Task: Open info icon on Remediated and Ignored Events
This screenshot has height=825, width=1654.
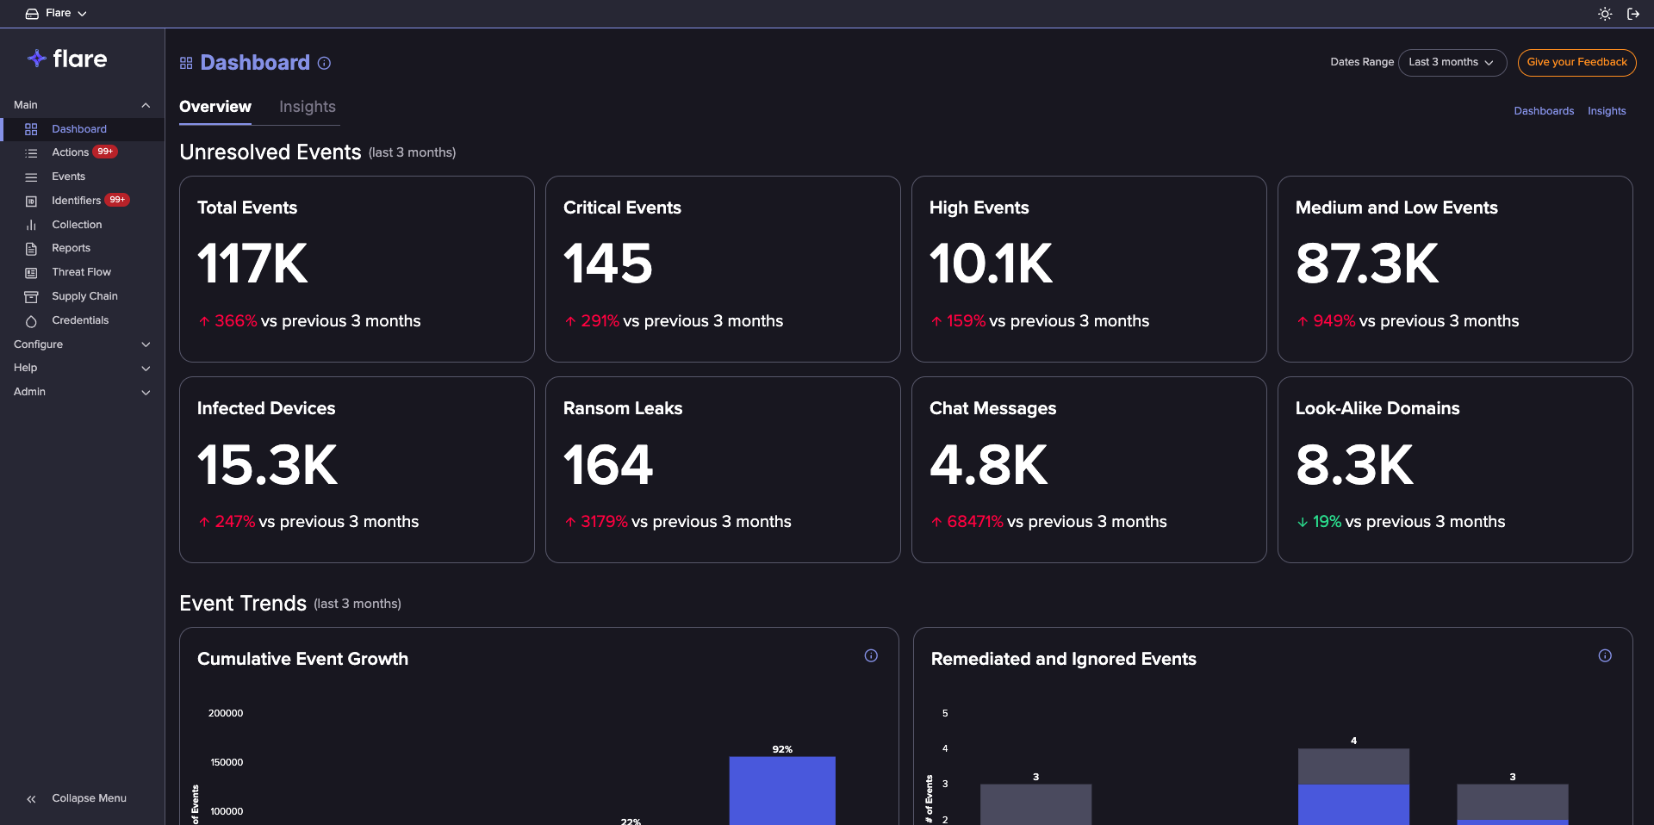Action: [x=1605, y=656]
